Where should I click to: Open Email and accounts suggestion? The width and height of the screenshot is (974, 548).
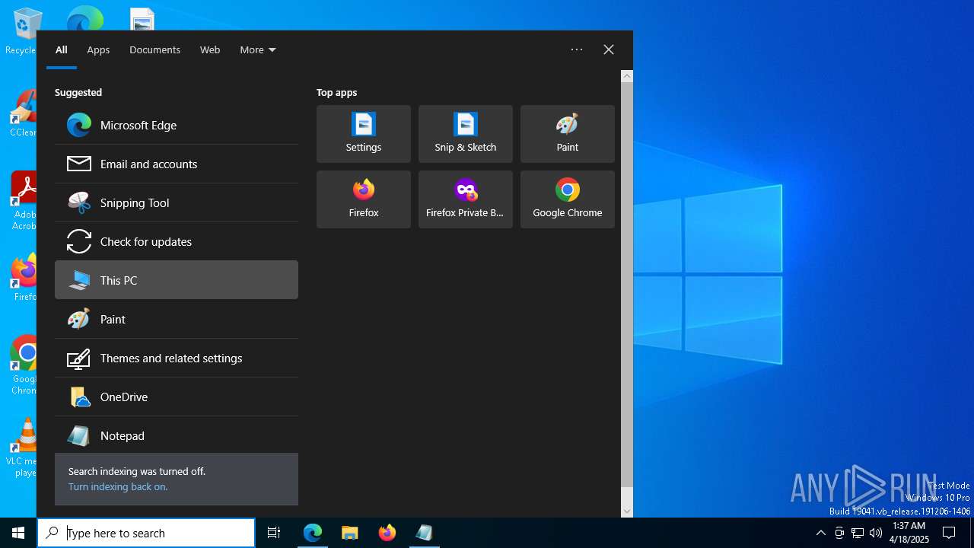coord(177,164)
